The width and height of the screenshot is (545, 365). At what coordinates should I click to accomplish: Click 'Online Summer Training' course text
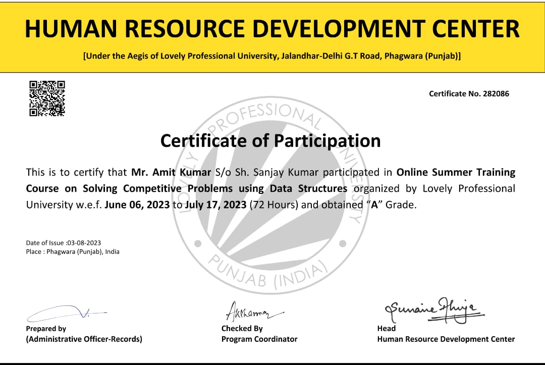(456, 173)
